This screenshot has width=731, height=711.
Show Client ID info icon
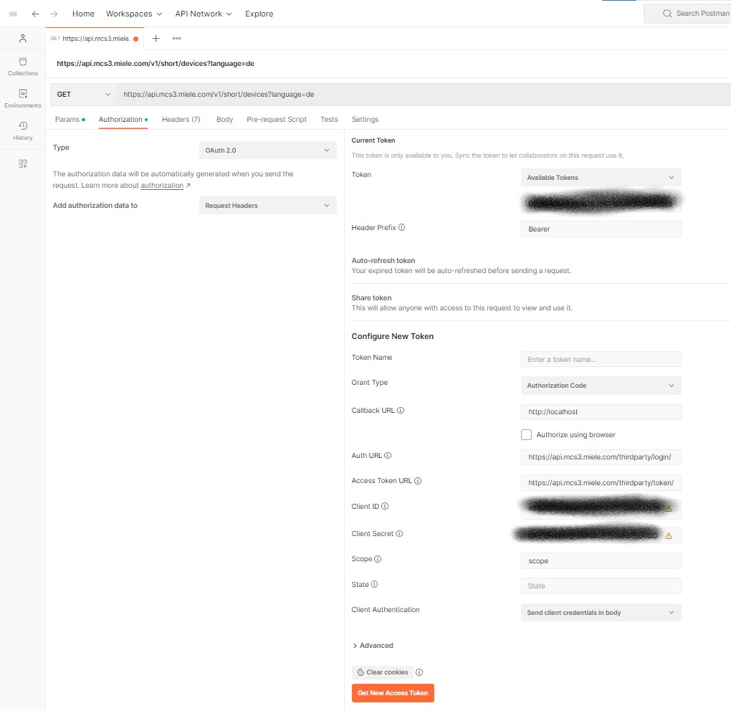[x=385, y=506]
